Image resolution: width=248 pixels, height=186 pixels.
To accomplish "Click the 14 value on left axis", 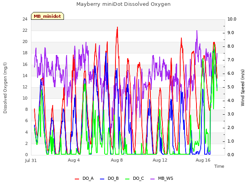I will coord(25,76).
